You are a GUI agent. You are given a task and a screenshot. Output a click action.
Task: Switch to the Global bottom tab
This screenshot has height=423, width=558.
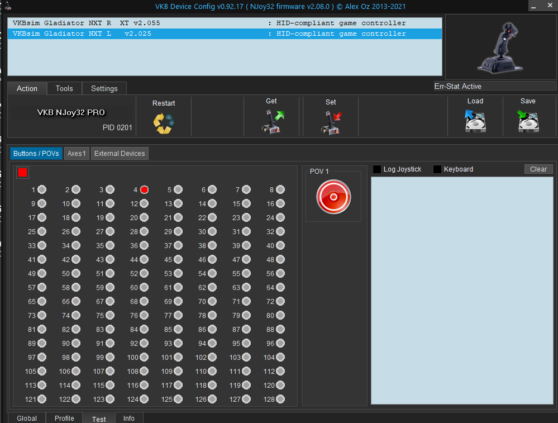click(x=27, y=418)
